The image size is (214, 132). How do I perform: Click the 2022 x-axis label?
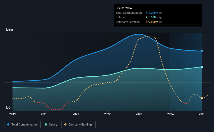[107, 114]
